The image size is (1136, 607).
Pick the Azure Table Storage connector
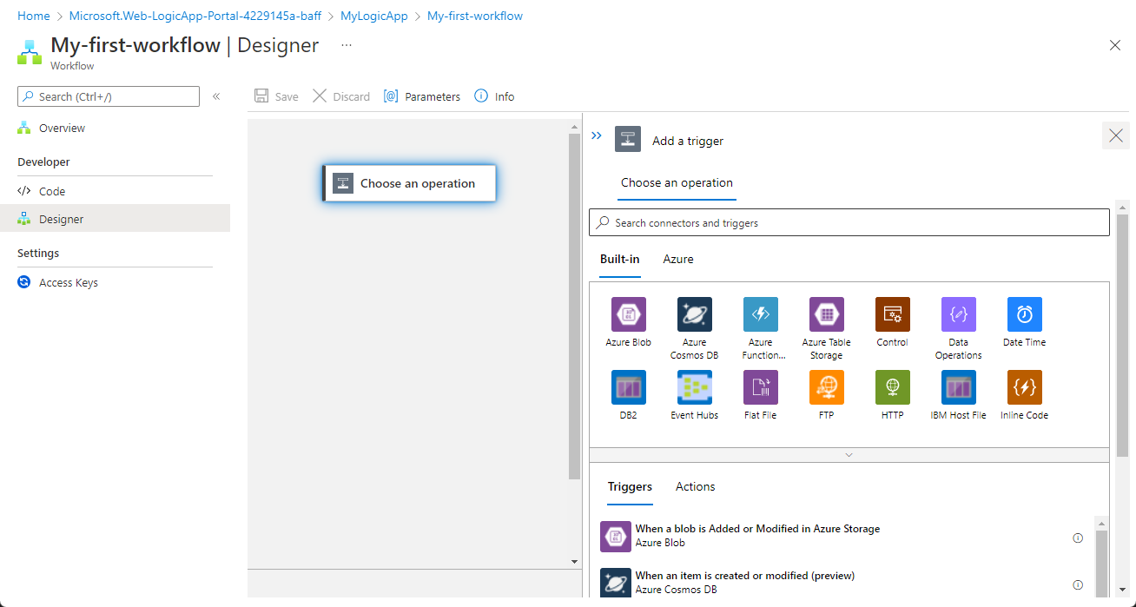826,314
